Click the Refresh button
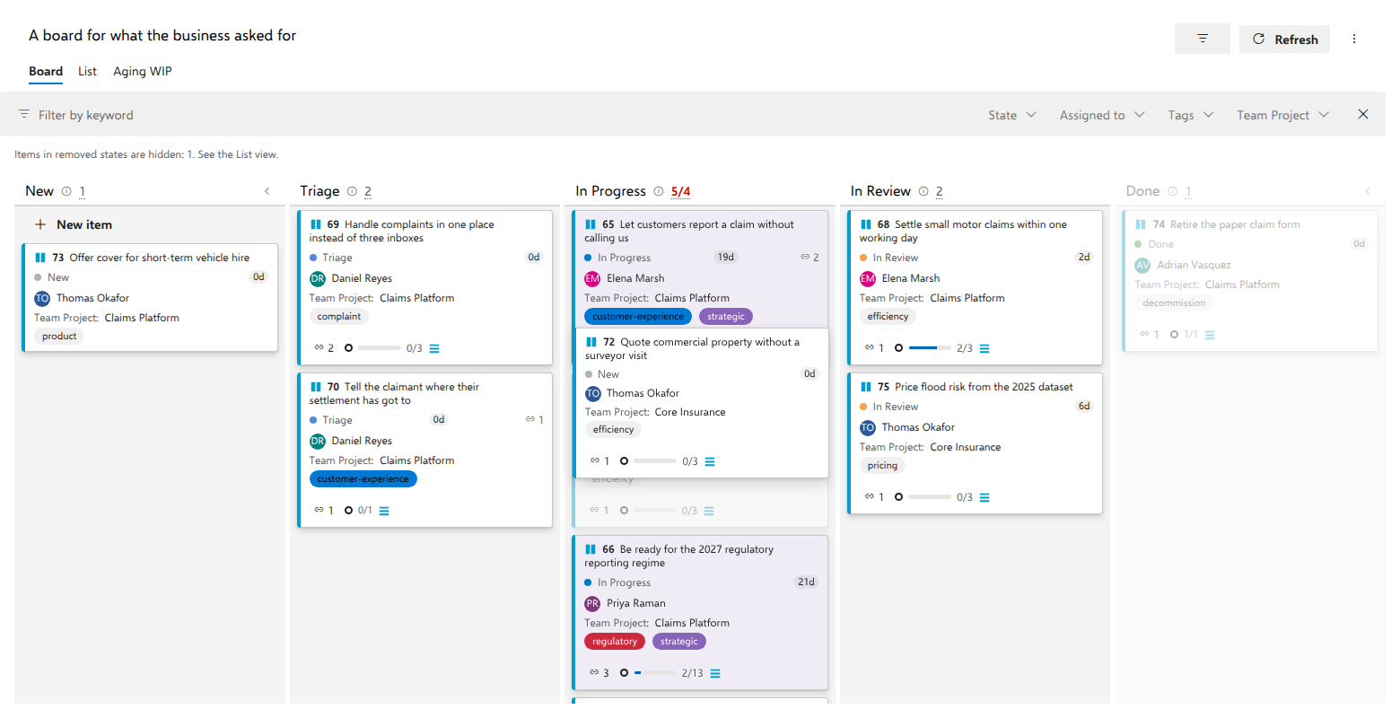Image resolution: width=1400 pixels, height=718 pixels. [x=1284, y=39]
